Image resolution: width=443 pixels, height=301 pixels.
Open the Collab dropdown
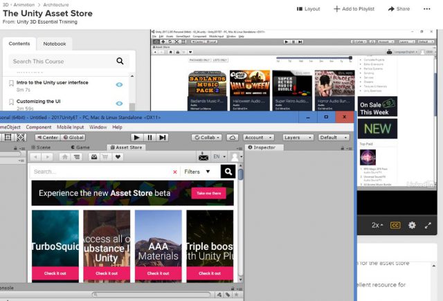(206, 138)
